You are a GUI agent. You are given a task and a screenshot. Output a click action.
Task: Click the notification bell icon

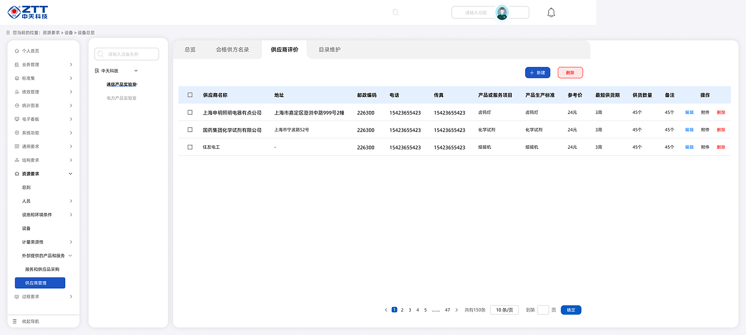tap(551, 12)
